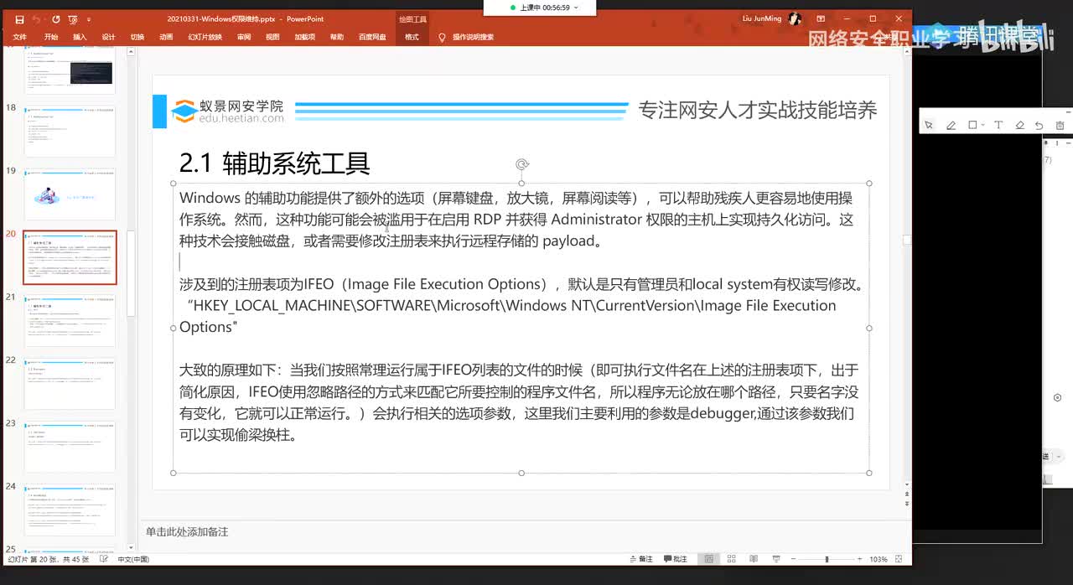Image resolution: width=1073 pixels, height=585 pixels.
Task: Open the customize quick access toolbar arrow
Action: [89, 18]
